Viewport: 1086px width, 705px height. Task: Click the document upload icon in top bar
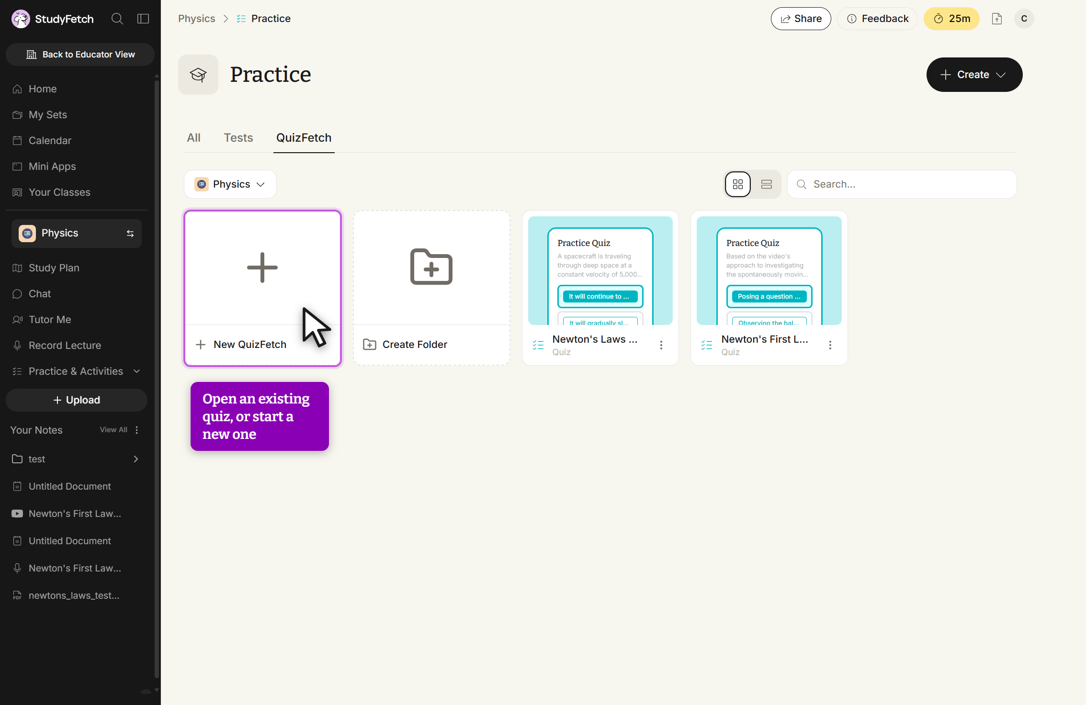click(997, 19)
